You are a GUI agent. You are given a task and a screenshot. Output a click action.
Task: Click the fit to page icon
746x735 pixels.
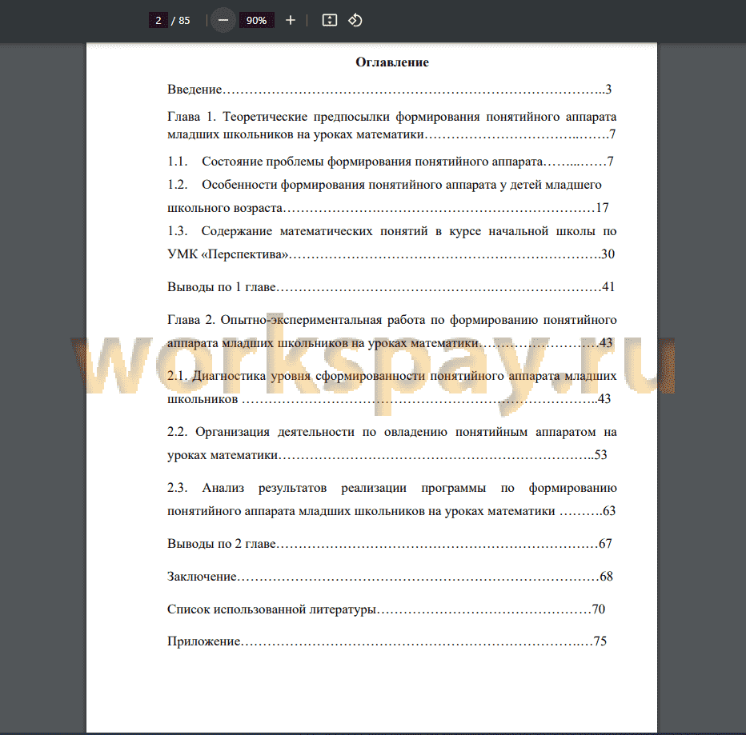pos(330,21)
